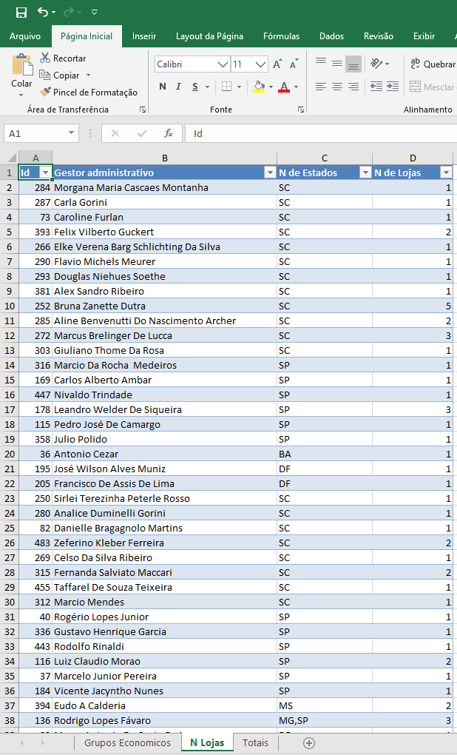Toggle center horizontal text alignment
The width and height of the screenshot is (457, 755).
click(336, 87)
